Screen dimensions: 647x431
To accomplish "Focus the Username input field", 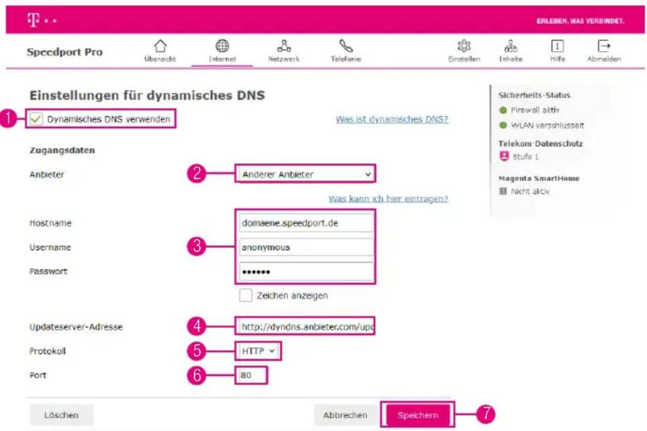I will (306, 247).
